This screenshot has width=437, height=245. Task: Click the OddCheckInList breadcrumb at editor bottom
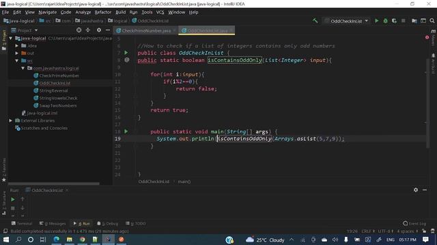coord(154,182)
